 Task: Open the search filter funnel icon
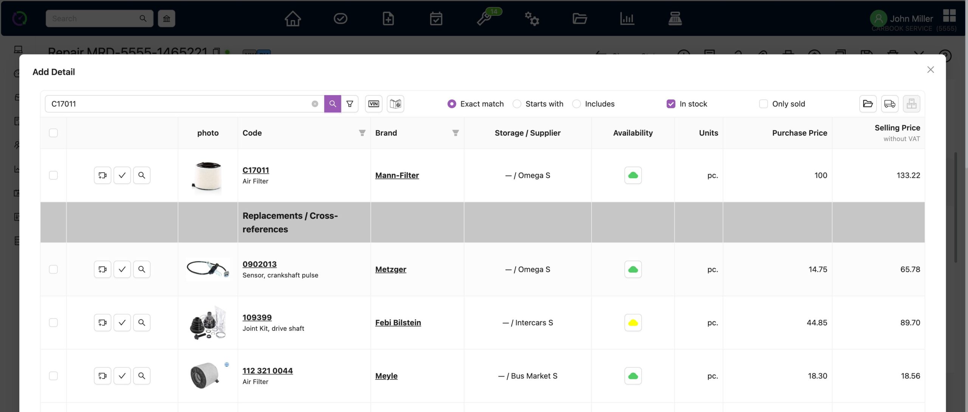(350, 103)
